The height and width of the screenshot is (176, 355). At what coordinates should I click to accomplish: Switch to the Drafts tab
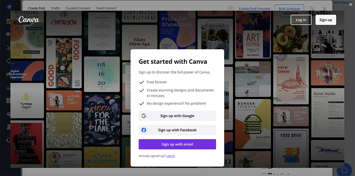pos(55,8)
